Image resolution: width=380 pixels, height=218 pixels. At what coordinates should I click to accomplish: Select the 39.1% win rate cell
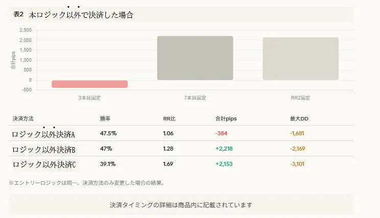pos(108,164)
